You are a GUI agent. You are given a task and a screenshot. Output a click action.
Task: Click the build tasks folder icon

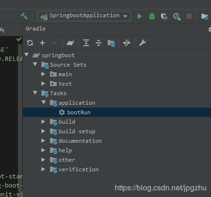53,122
